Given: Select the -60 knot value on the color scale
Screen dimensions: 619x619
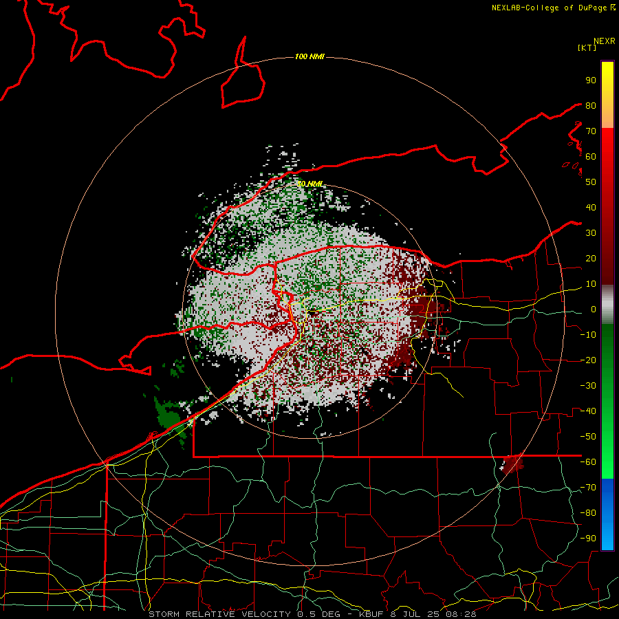Looking at the screenshot, I should click(x=588, y=462).
